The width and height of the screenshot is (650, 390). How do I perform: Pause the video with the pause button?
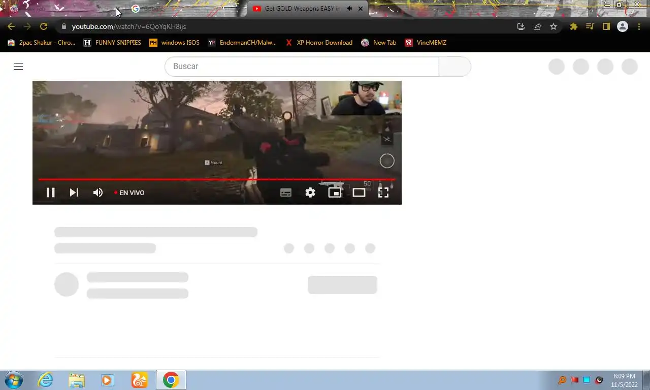point(50,192)
